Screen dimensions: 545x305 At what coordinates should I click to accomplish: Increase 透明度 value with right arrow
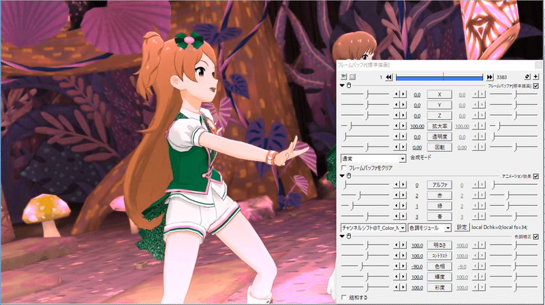click(403, 137)
